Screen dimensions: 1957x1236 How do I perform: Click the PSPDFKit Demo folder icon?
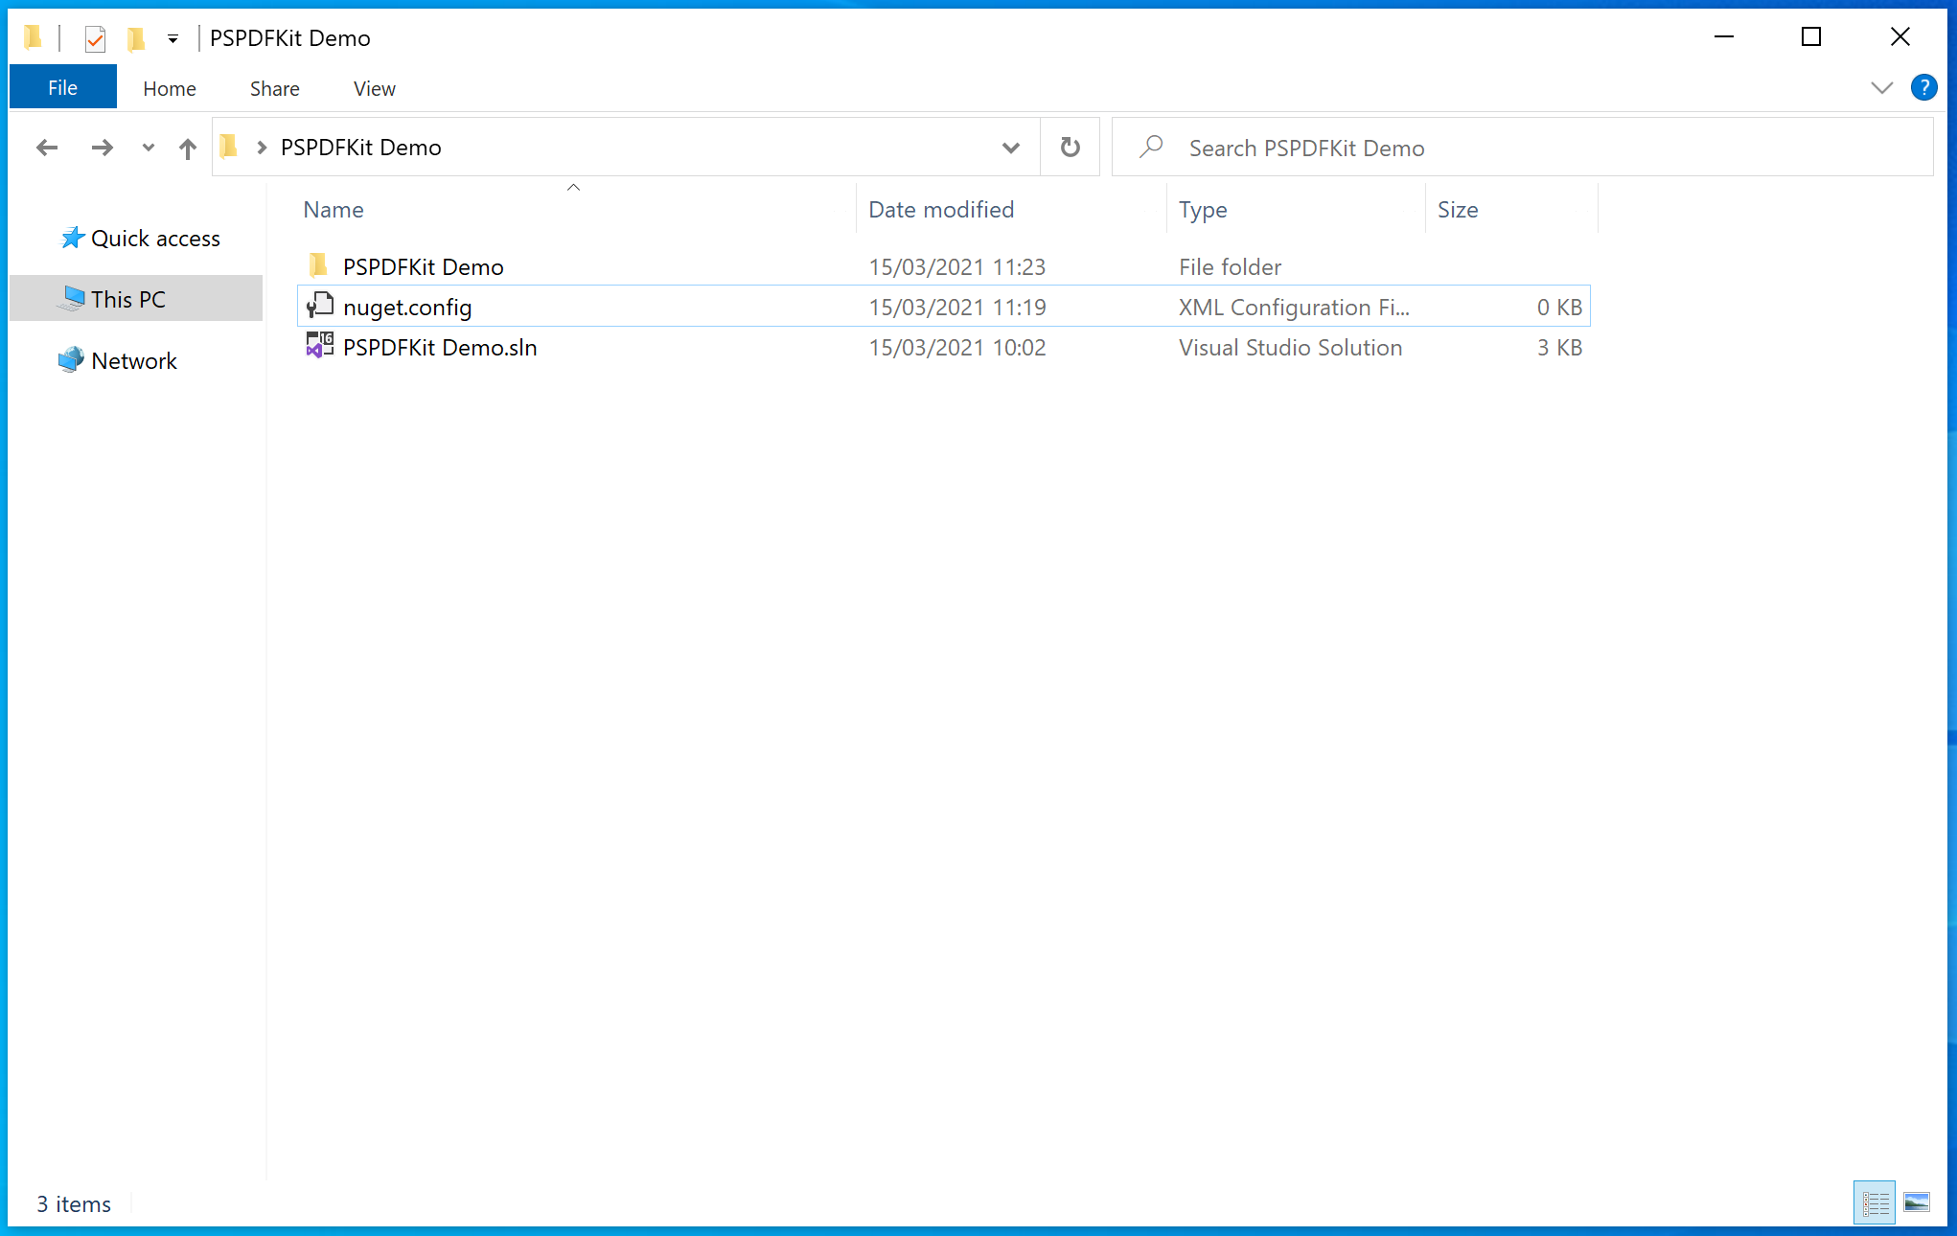click(x=319, y=265)
